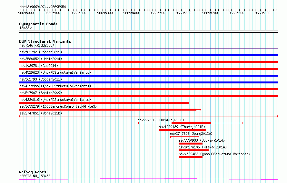Click the Cytogenetic Bands track title
The height and width of the screenshot is (183, 287).
38,24
